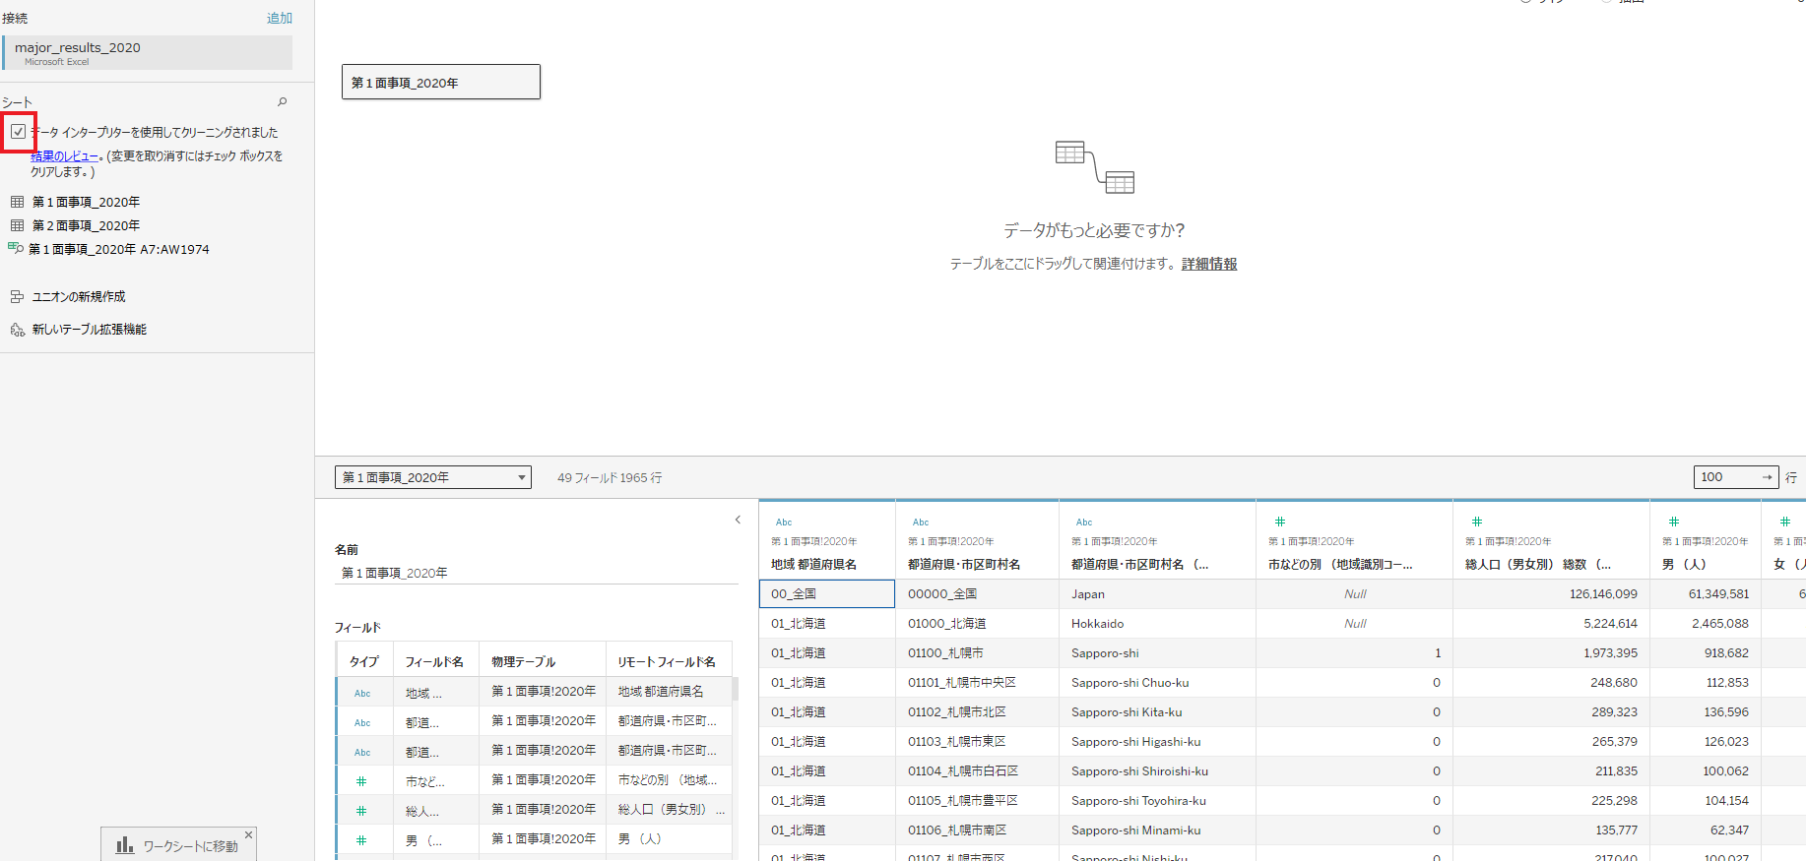The height and width of the screenshot is (861, 1806).
Task: Collapse the metadata pane with chevron
Action: pos(738,520)
